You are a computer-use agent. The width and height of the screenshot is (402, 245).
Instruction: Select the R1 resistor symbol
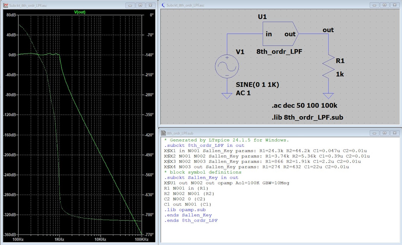[x=328, y=67]
